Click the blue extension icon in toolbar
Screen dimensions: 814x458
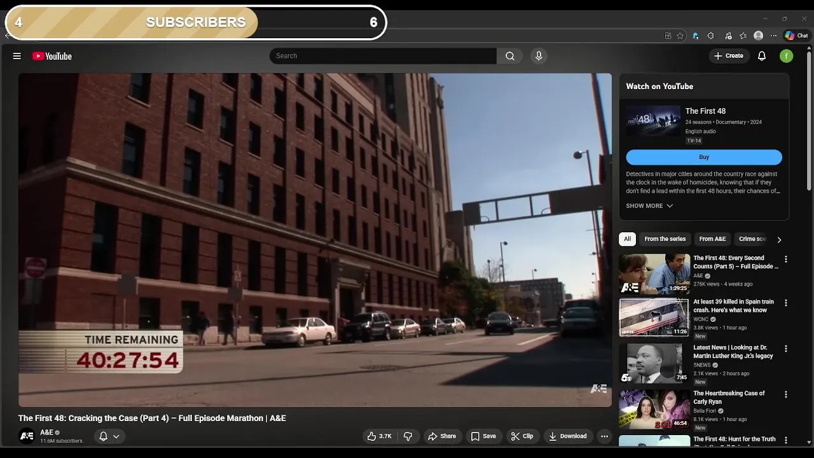(696, 36)
